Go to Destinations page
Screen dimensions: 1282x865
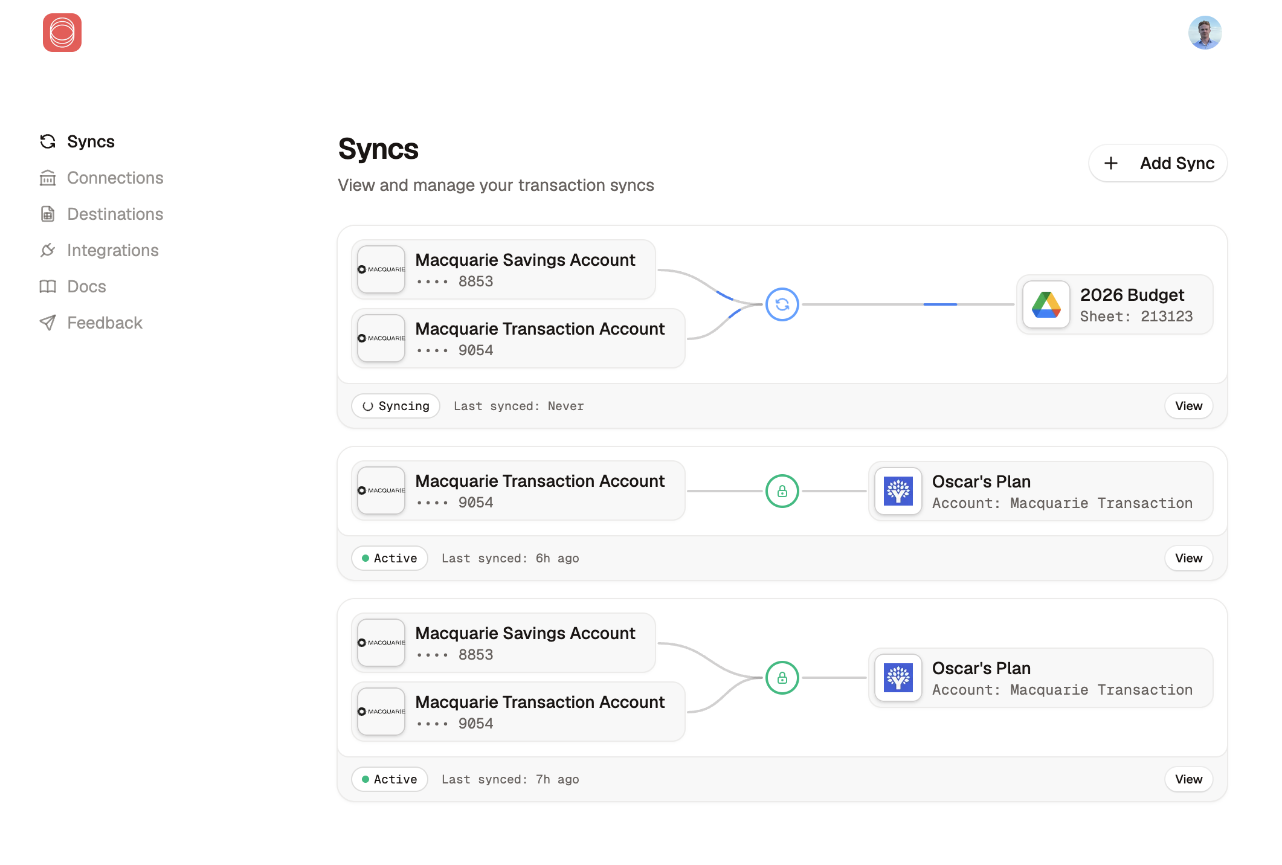click(x=115, y=214)
